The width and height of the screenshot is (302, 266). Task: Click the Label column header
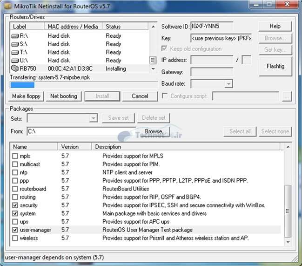(27, 27)
